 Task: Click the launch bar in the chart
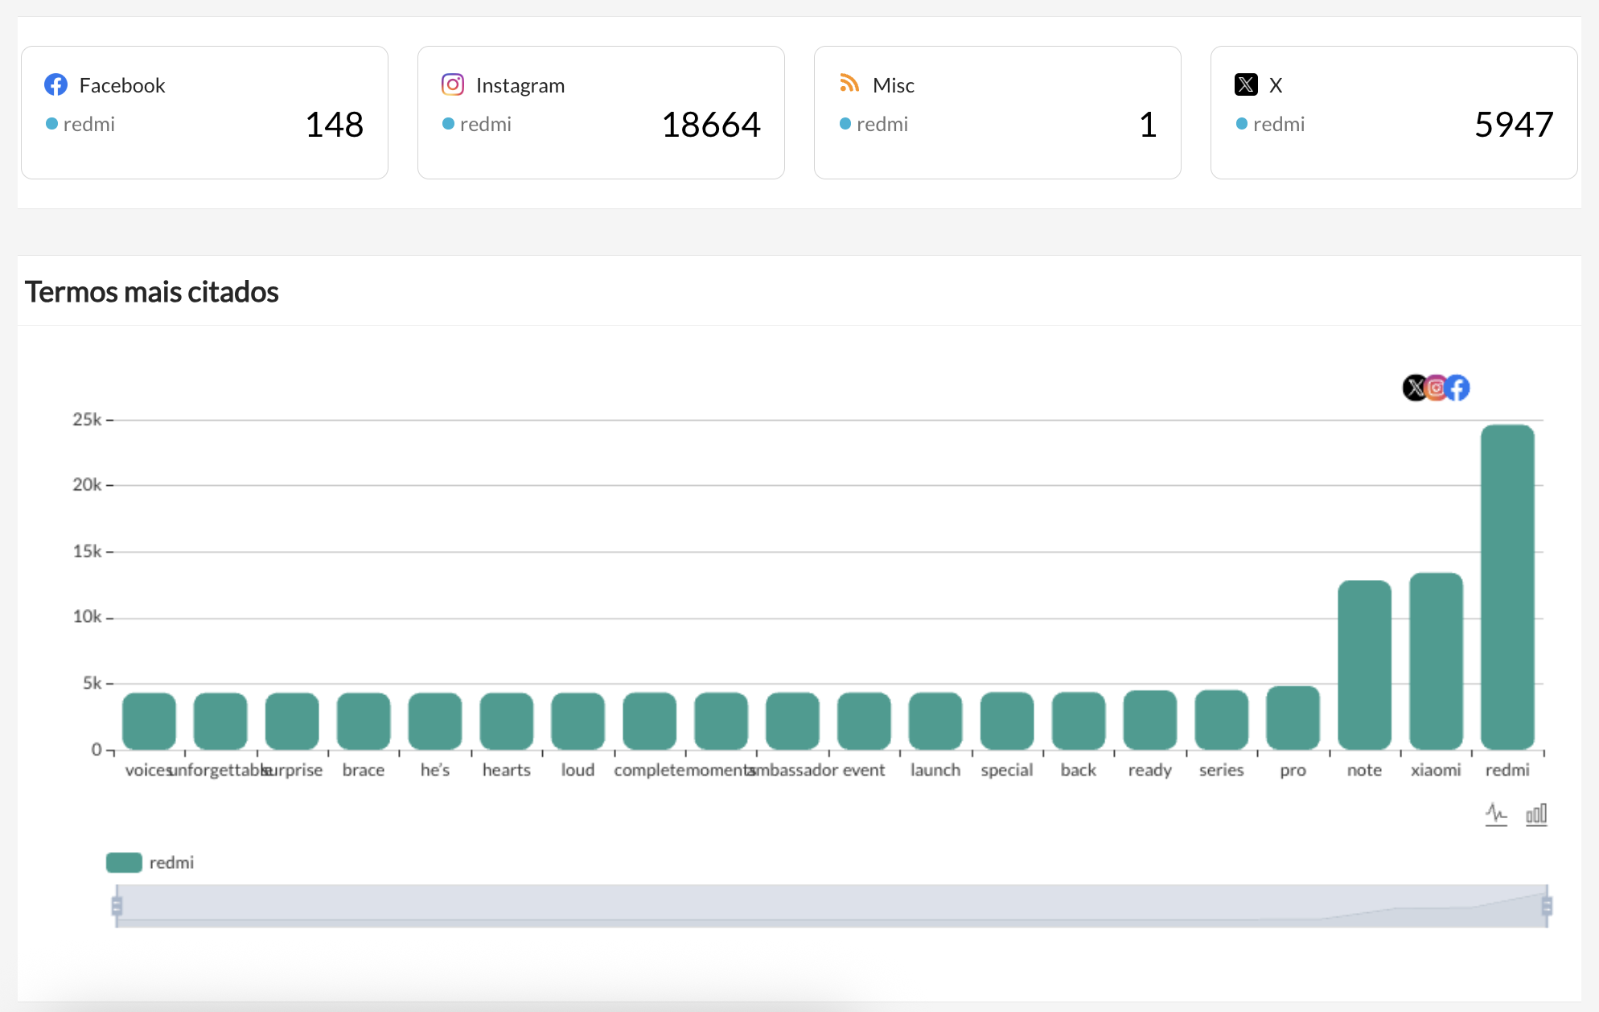[x=935, y=721]
